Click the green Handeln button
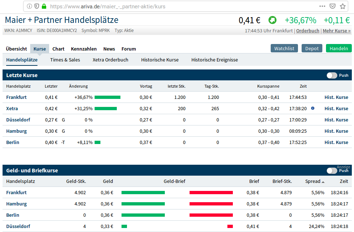Screen dimensions: 354x232 click(x=339, y=48)
